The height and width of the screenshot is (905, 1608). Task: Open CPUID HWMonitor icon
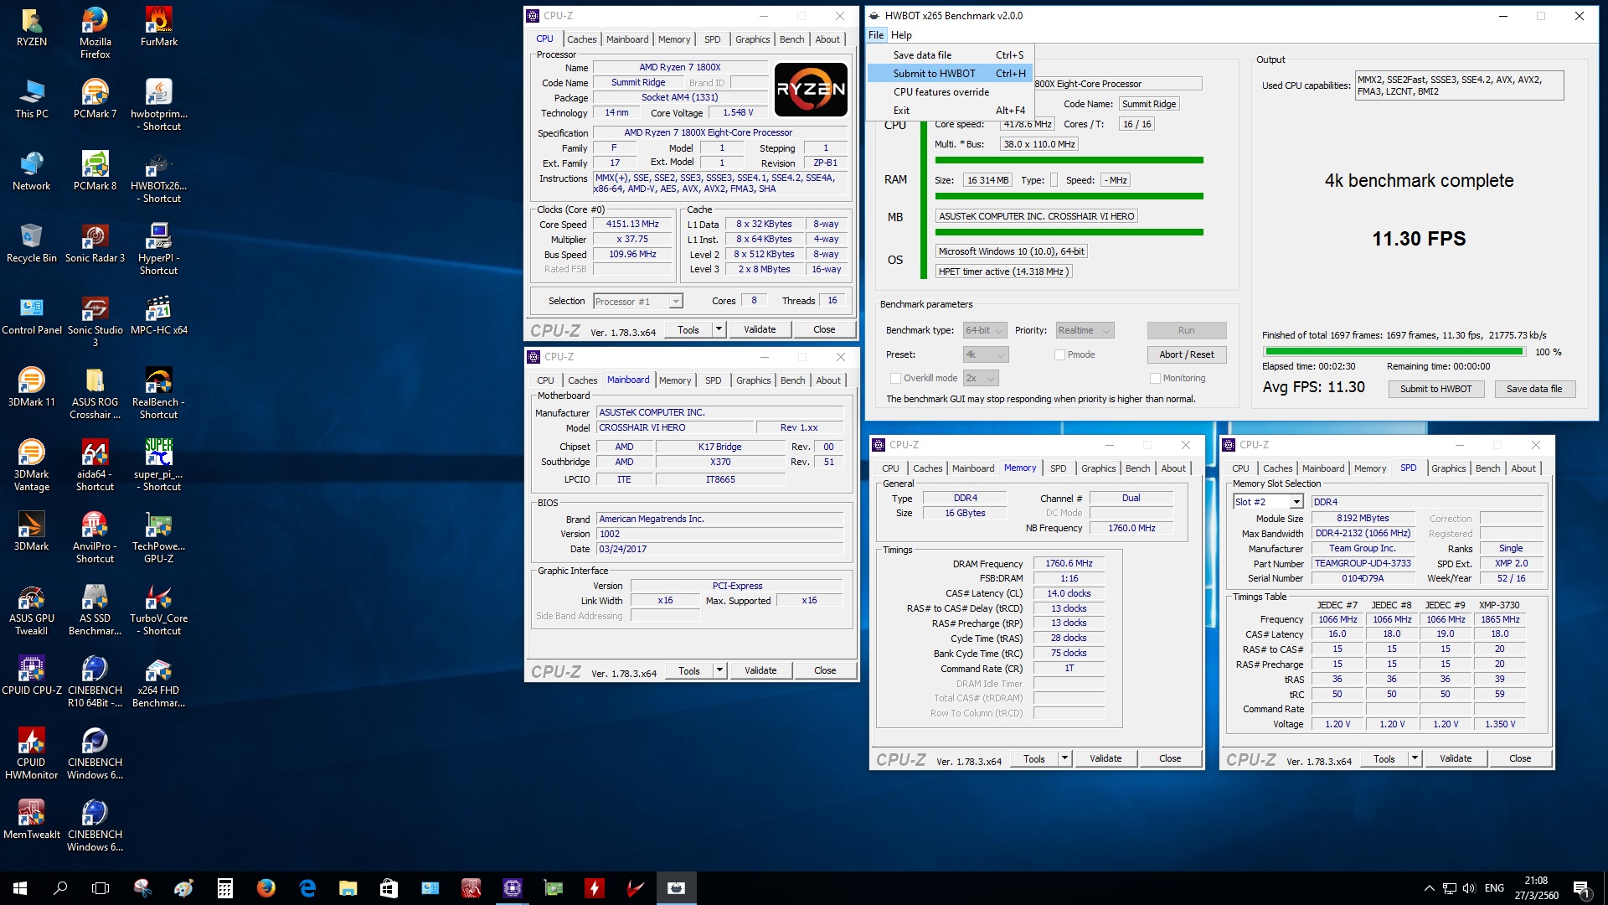point(32,753)
